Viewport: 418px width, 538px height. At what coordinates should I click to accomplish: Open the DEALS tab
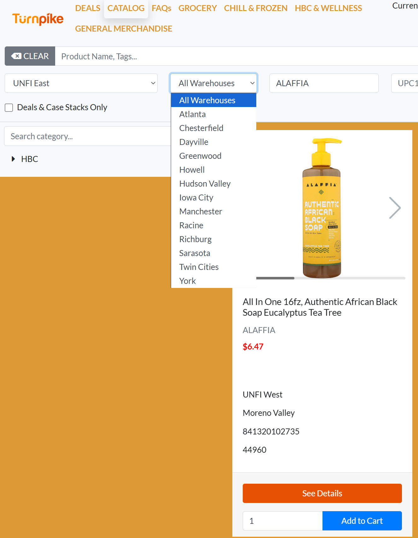(88, 8)
